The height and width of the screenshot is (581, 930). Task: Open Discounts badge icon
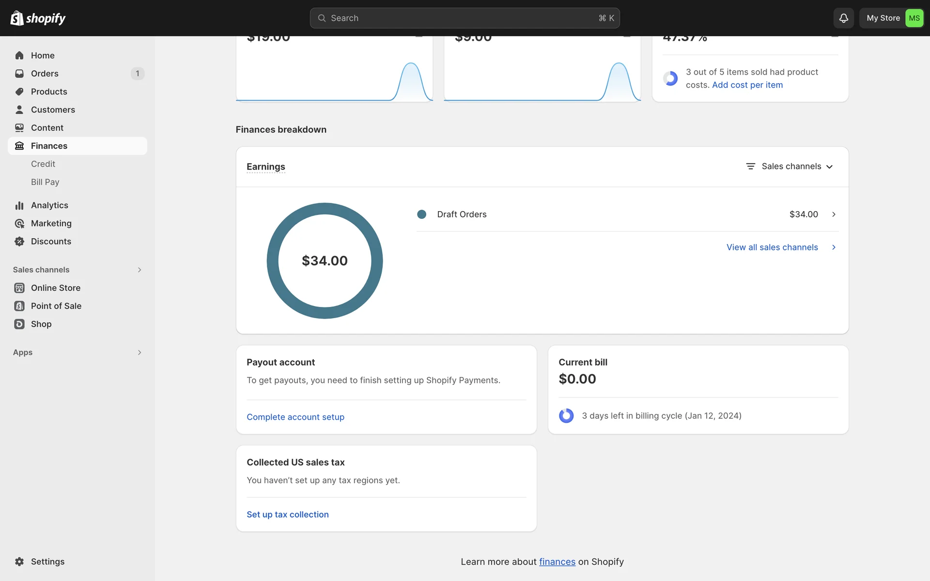(x=19, y=241)
